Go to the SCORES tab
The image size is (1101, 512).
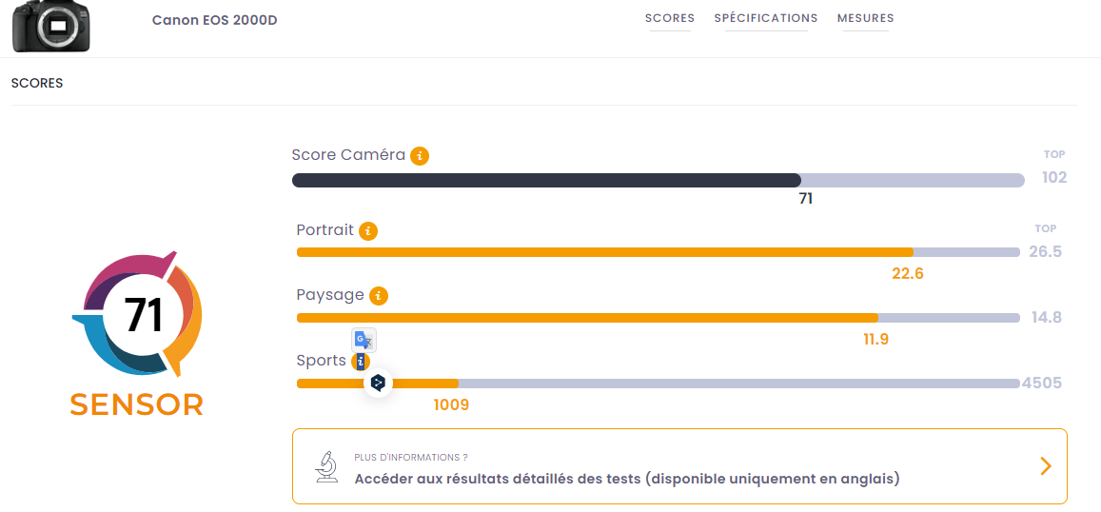[x=670, y=18]
